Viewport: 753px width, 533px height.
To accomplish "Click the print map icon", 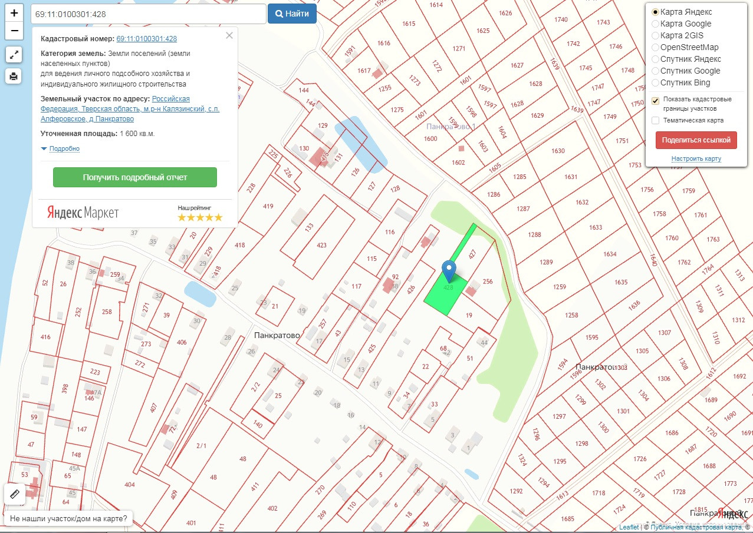I will [14, 76].
